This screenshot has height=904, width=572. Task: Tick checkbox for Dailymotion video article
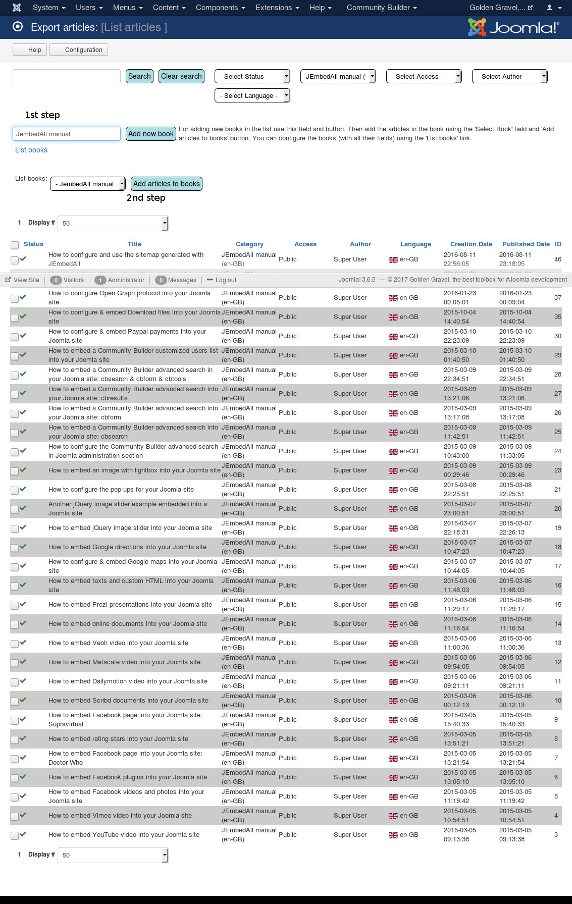[15, 682]
